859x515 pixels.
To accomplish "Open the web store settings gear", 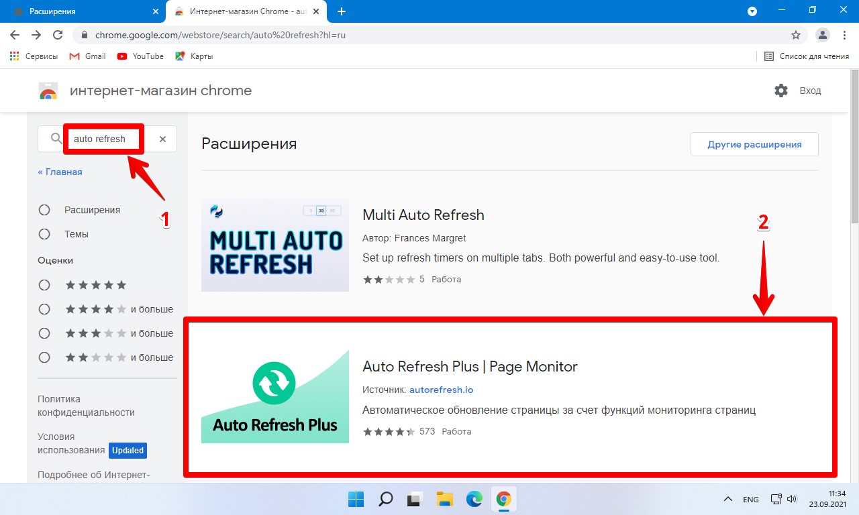I will 781,91.
